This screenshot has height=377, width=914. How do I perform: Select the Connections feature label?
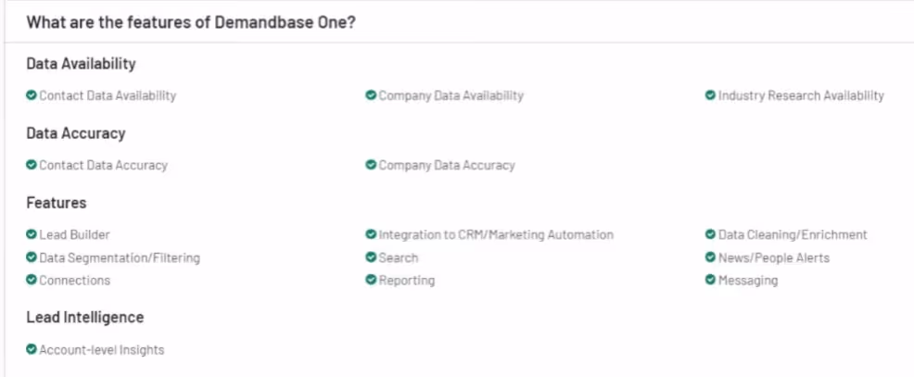tap(74, 281)
